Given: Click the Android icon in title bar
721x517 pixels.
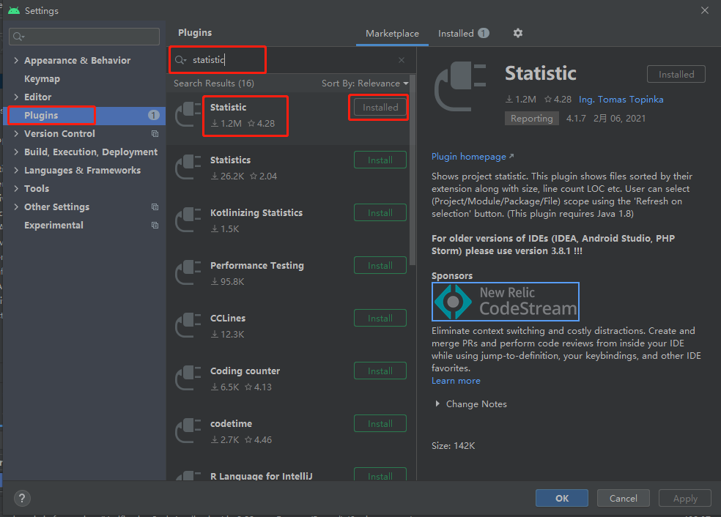Looking at the screenshot, I should point(14,10).
